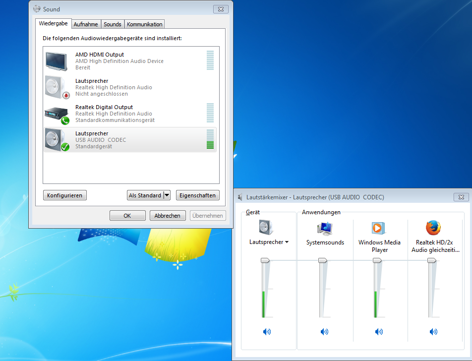Click the Systemsounds label in the mixer
Image resolution: width=472 pixels, height=361 pixels.
pos(325,242)
